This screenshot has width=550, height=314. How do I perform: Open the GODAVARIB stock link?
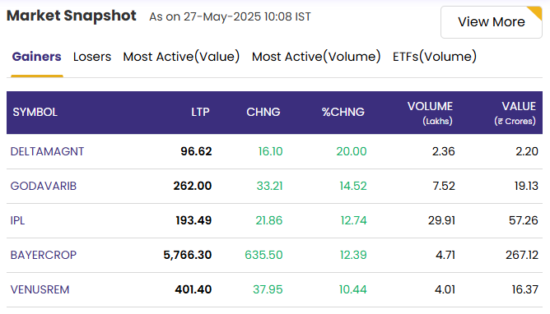tap(44, 186)
